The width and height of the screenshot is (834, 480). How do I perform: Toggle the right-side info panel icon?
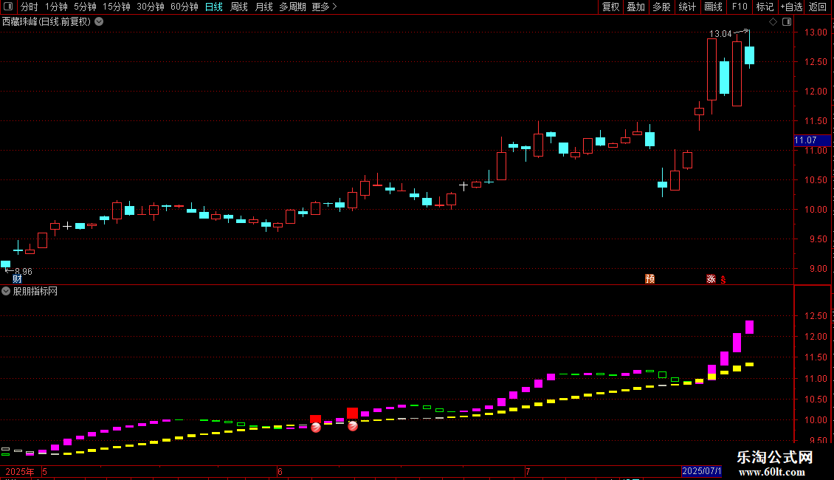tap(787, 22)
